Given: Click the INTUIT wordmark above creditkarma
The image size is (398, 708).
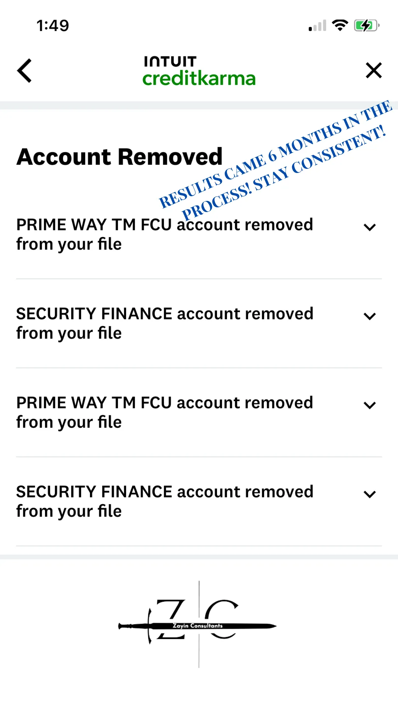Looking at the screenshot, I should click(170, 61).
